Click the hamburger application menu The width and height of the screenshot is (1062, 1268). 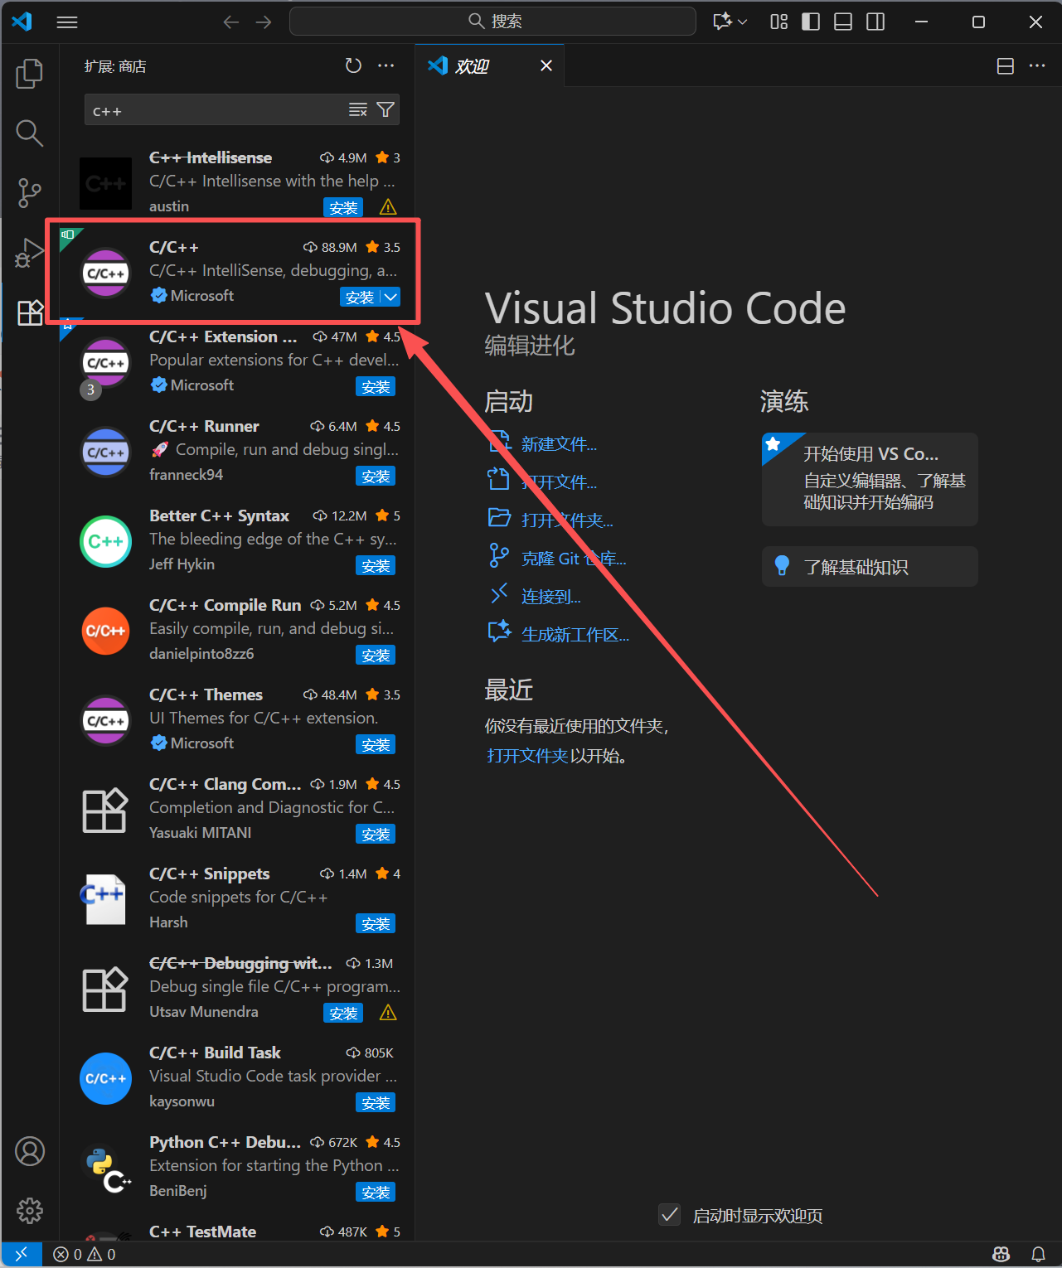67,22
